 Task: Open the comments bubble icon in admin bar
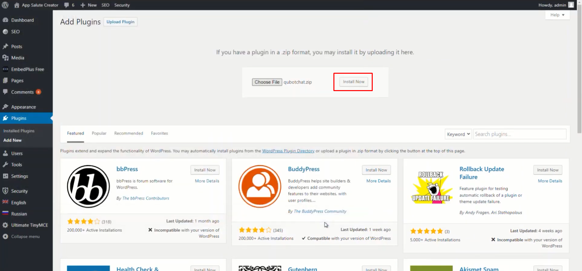pyautogui.click(x=67, y=5)
